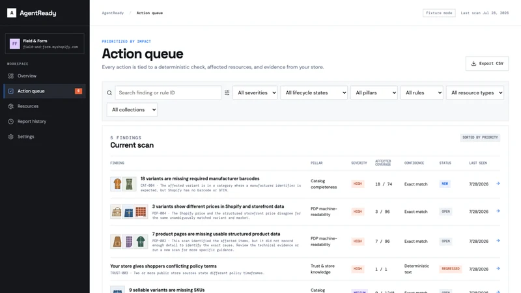This screenshot has width=521, height=293.
Task: Click the REGRESSED status badge
Action: pyautogui.click(x=451, y=269)
